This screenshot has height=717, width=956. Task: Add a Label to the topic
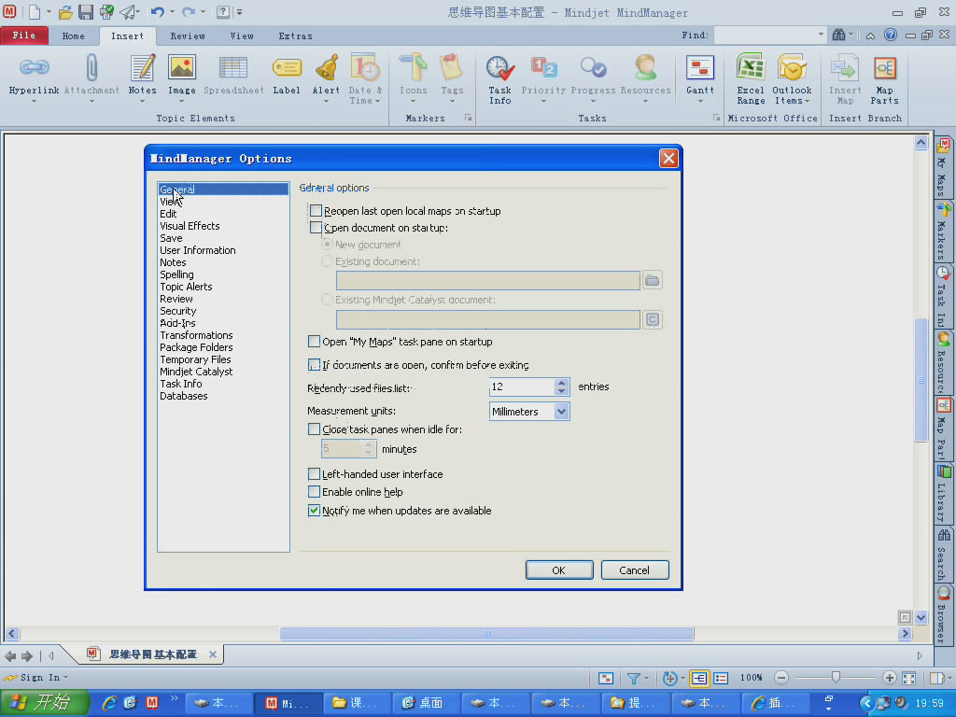point(287,75)
